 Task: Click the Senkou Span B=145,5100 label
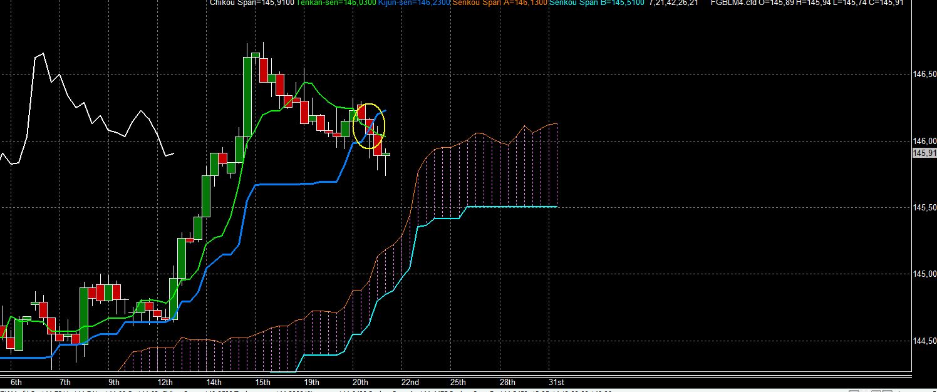(597, 3)
